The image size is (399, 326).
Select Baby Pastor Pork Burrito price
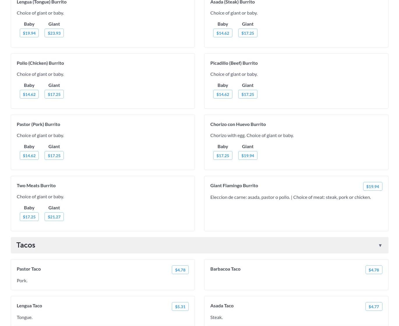[x=29, y=155]
